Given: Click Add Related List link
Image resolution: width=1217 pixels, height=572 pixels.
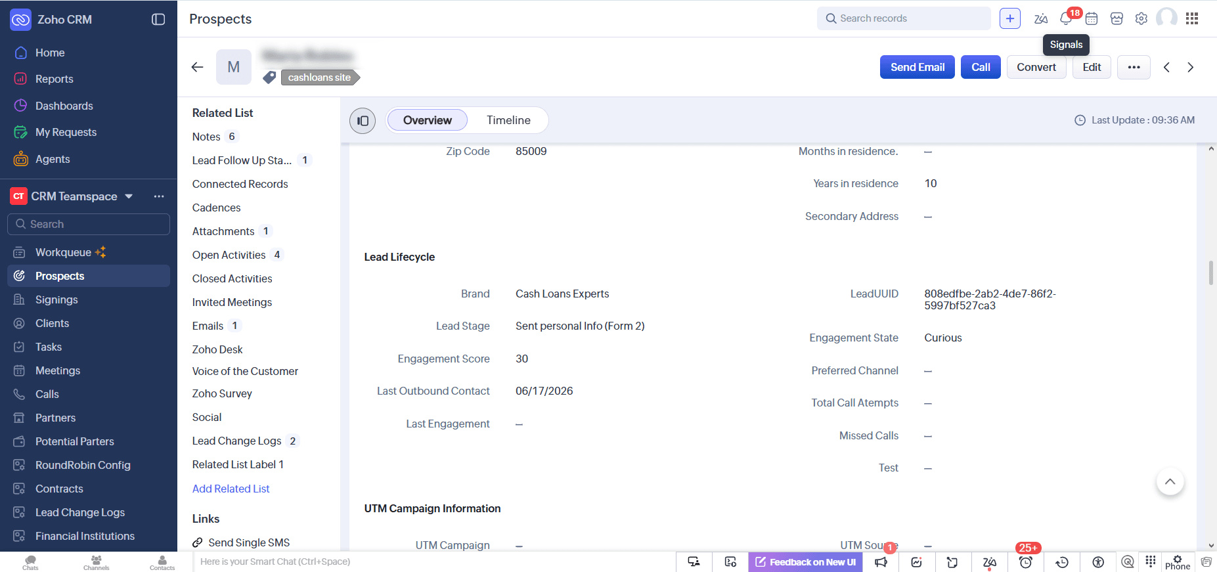Looking at the screenshot, I should [231, 489].
